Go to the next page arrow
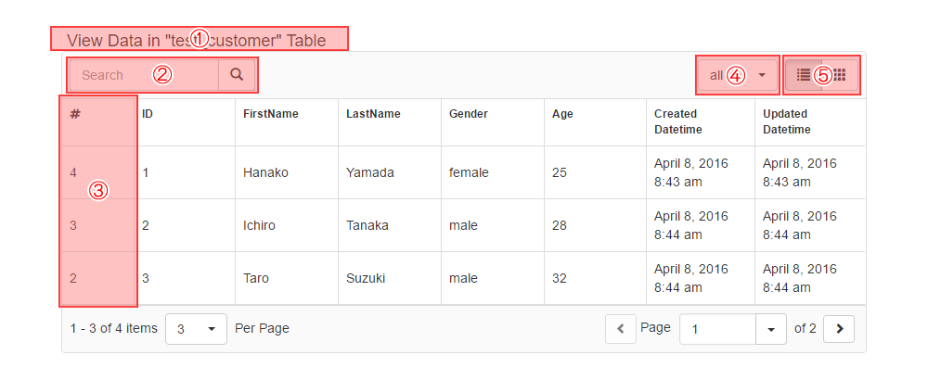The width and height of the screenshot is (928, 380). point(839,329)
